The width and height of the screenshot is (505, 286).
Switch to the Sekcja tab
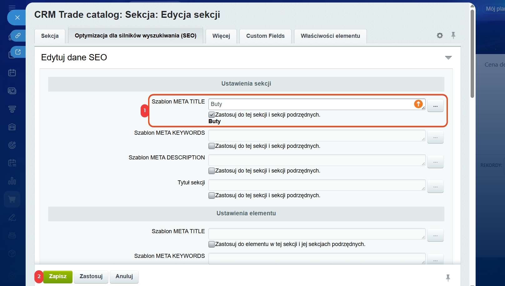(x=50, y=36)
